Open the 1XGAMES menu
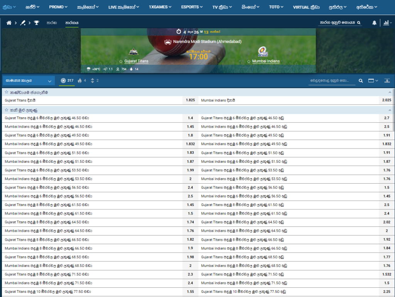The width and height of the screenshot is (395, 297). click(x=160, y=7)
